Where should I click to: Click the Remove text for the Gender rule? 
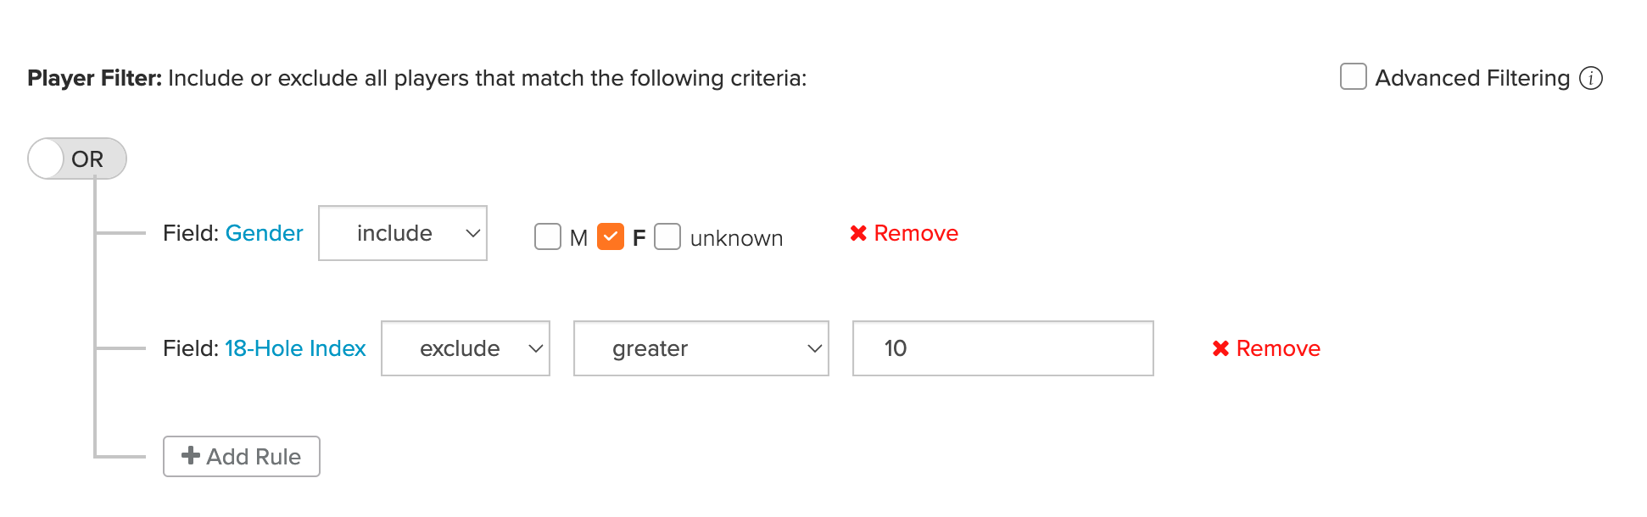point(916,233)
